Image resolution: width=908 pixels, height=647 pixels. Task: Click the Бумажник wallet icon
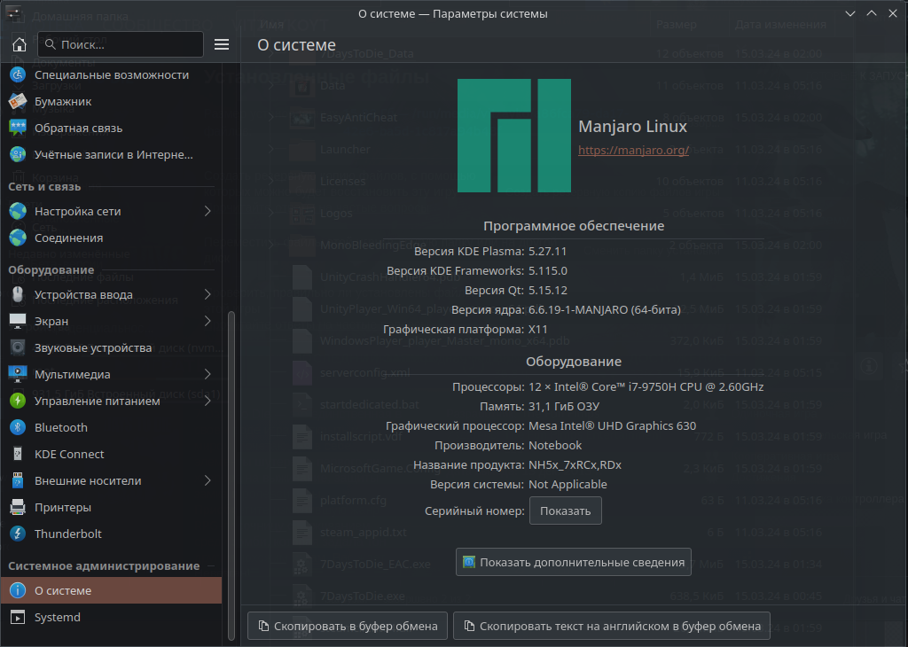pos(18,101)
